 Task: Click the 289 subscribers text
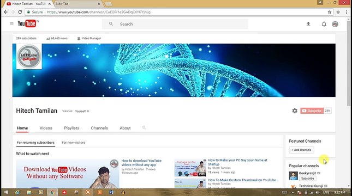point(26,38)
